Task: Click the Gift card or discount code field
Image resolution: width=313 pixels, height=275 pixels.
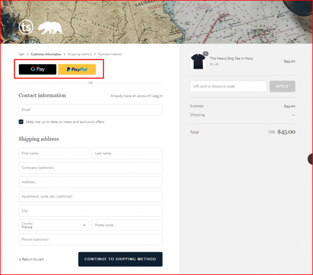Action: pyautogui.click(x=228, y=86)
